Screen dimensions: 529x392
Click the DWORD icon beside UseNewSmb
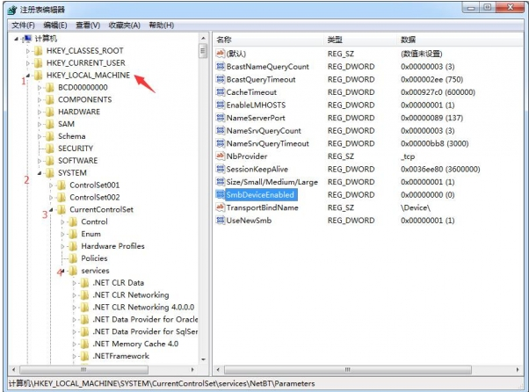220,221
